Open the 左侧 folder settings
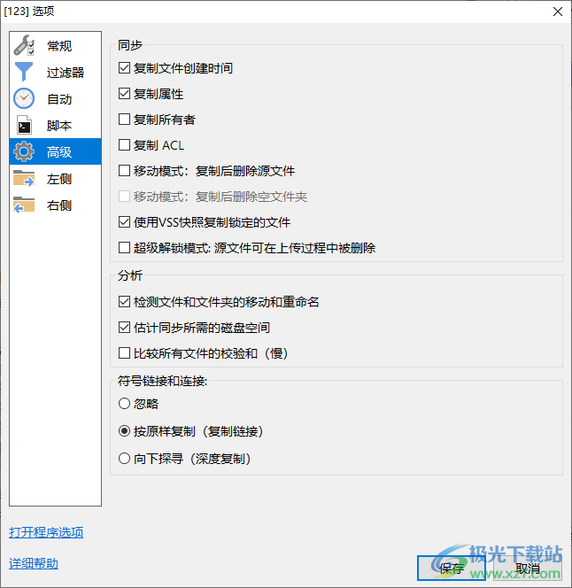The height and width of the screenshot is (588, 572). pyautogui.click(x=55, y=179)
